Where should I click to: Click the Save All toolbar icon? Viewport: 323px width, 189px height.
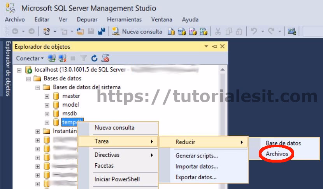pos(102,31)
